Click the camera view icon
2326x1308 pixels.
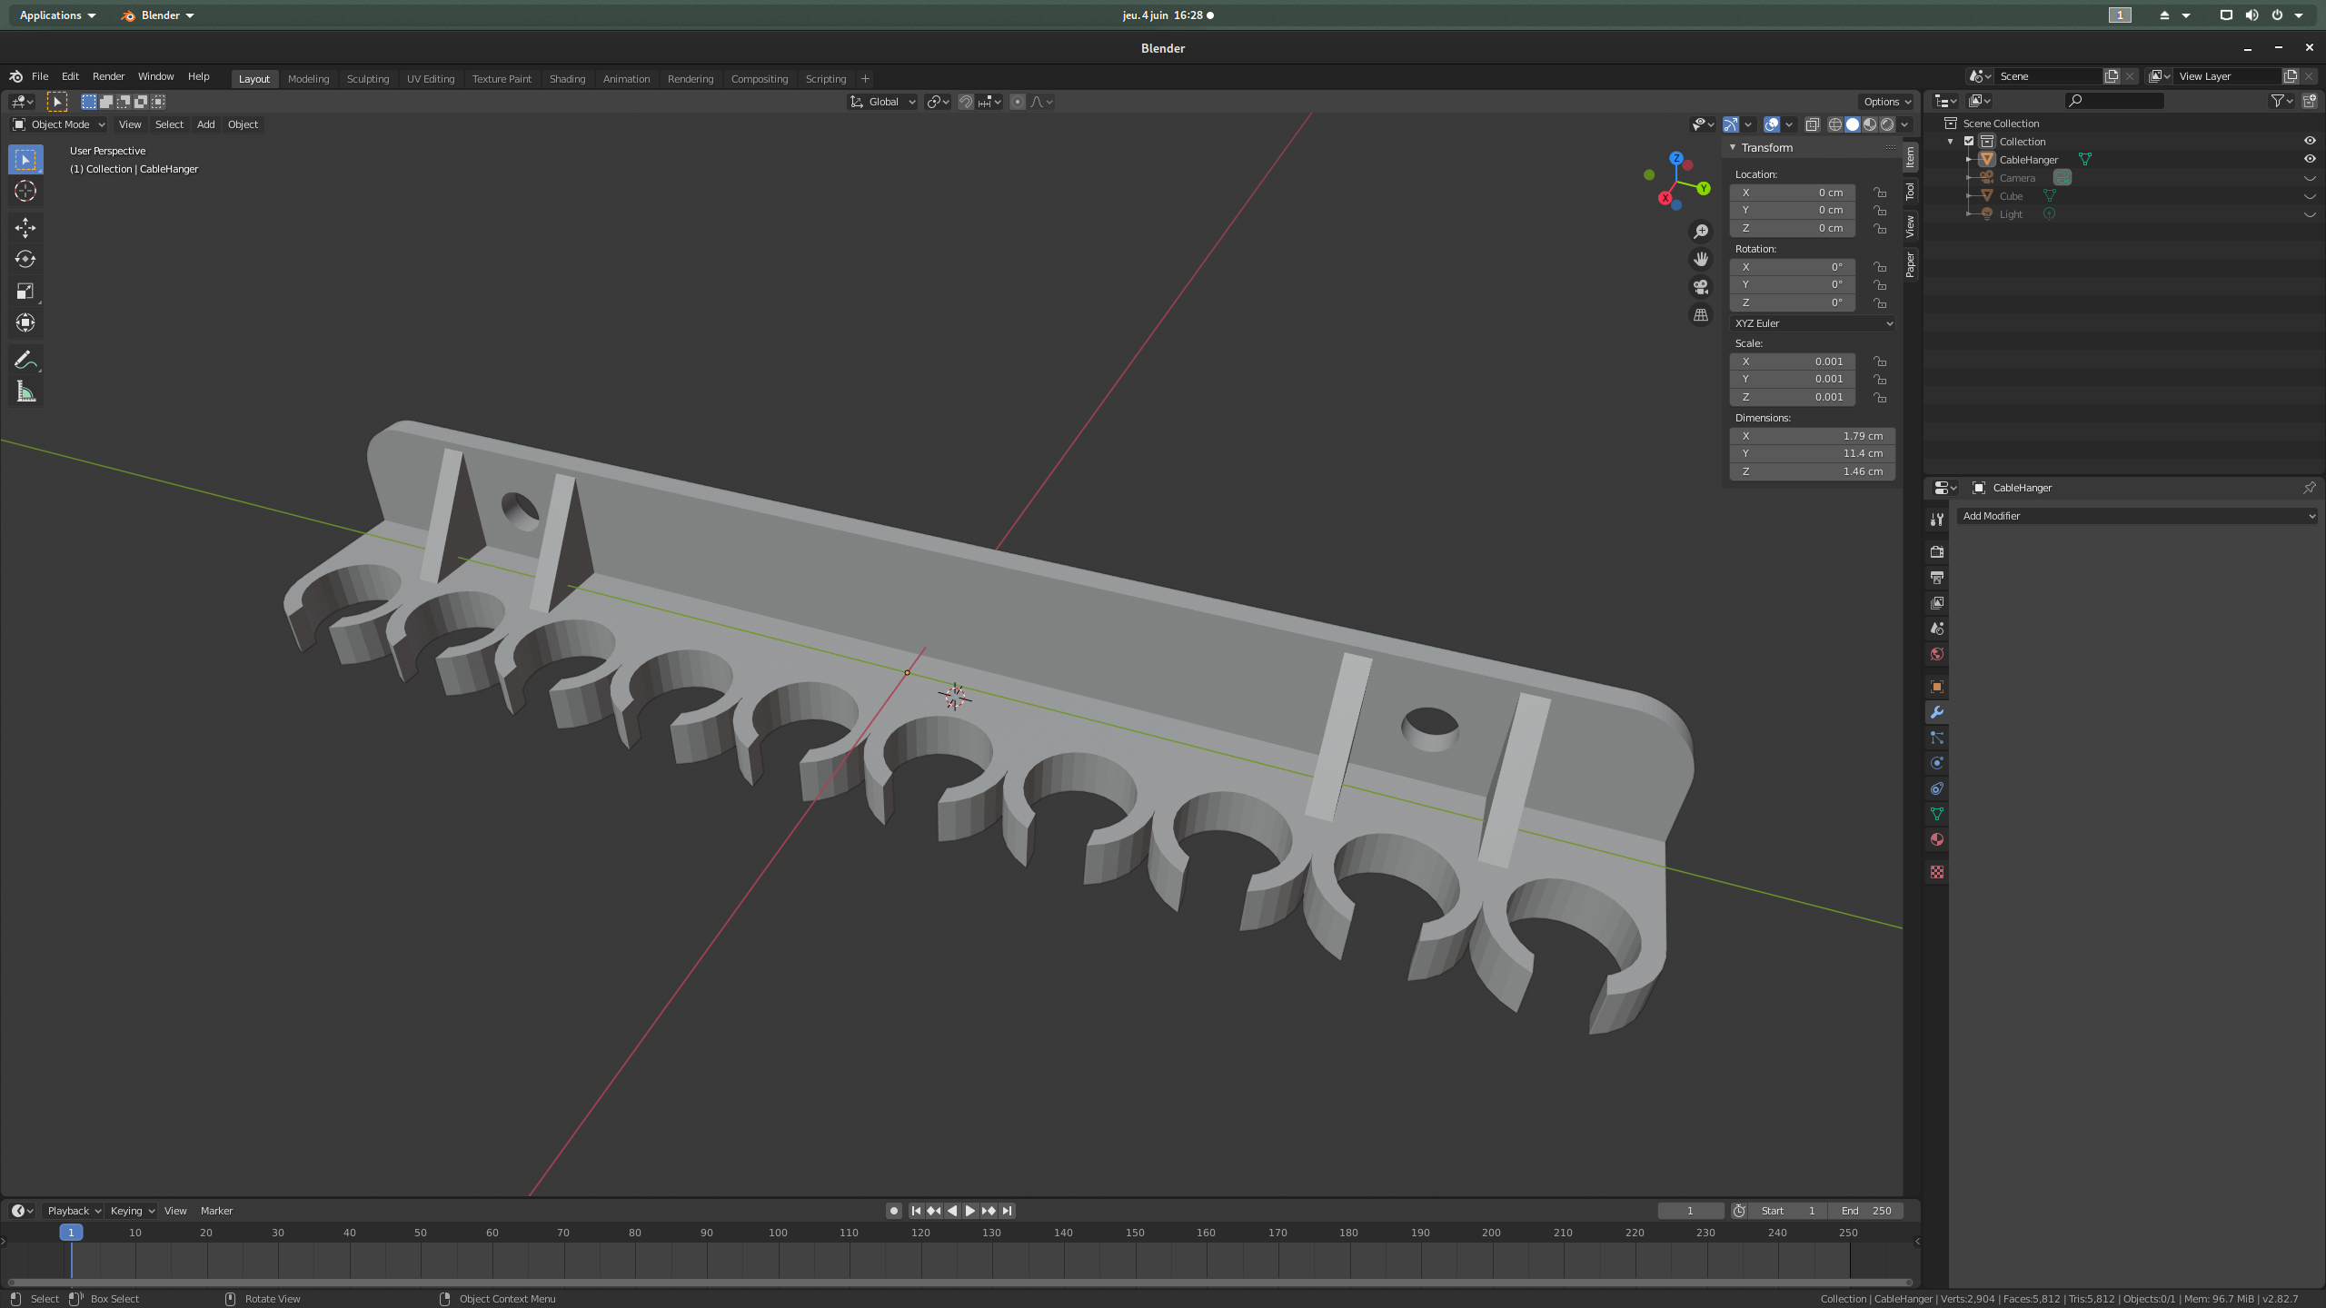click(x=1701, y=287)
